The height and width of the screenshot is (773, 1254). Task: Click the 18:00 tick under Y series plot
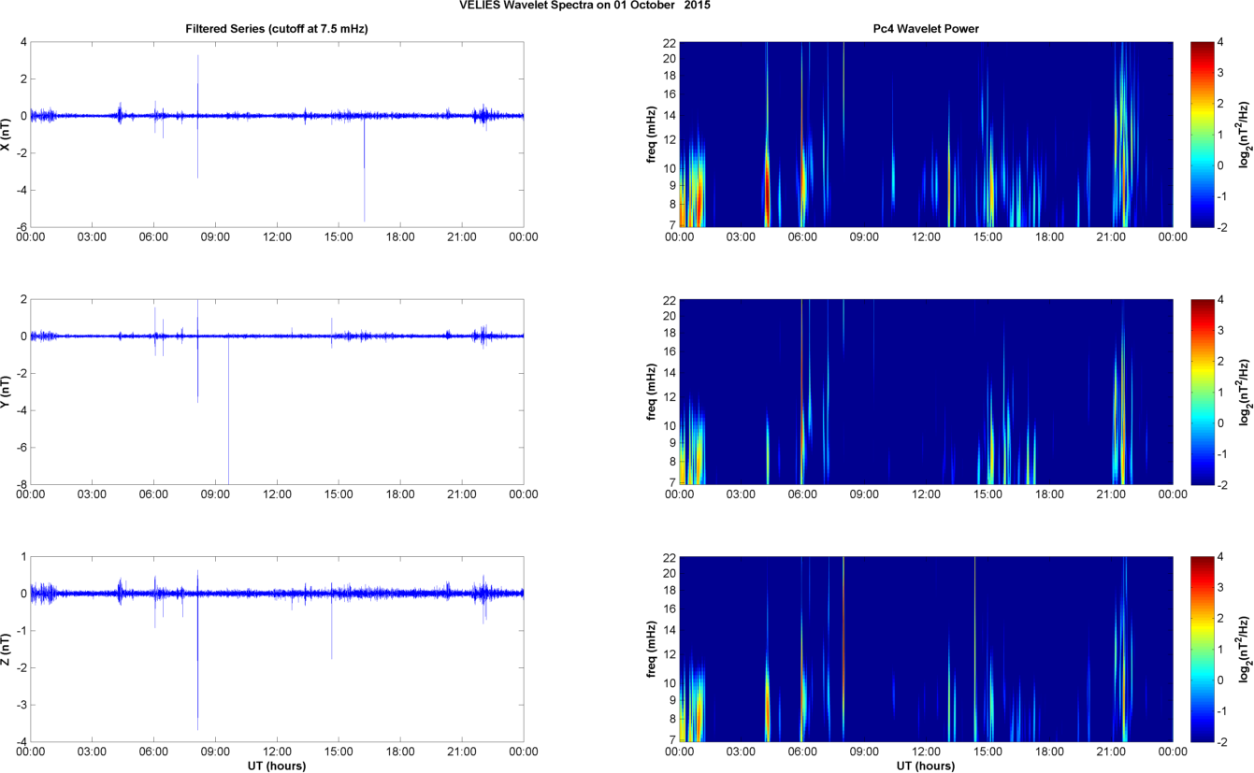[x=400, y=495]
